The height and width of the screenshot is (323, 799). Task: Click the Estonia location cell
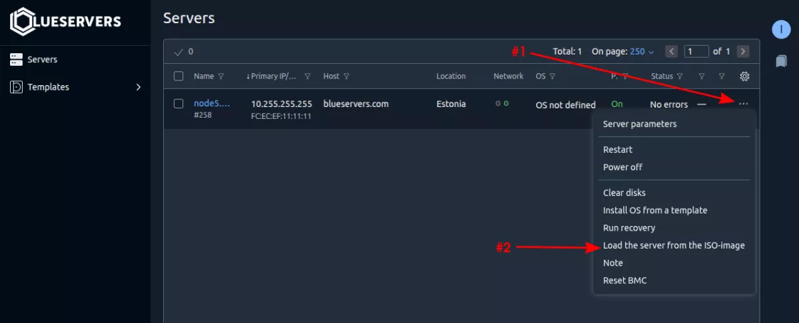click(451, 104)
